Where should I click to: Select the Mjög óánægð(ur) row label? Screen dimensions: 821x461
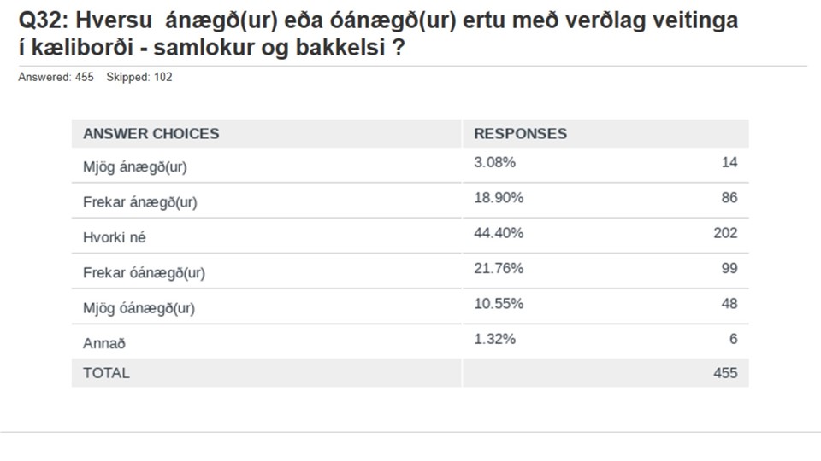139,308
